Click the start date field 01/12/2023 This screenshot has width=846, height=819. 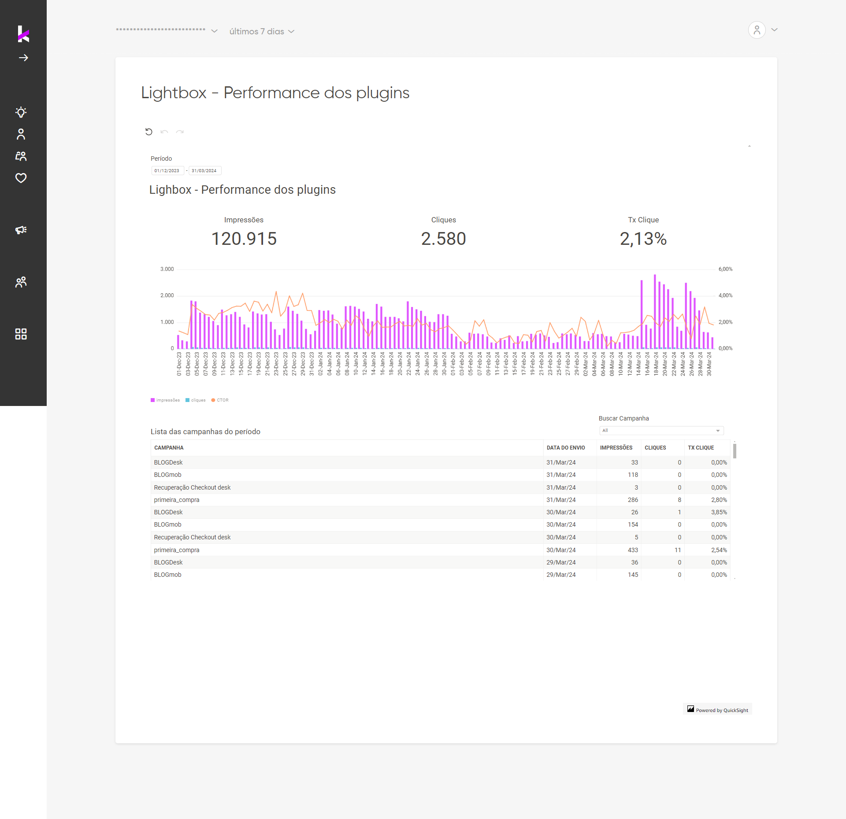pyautogui.click(x=167, y=171)
